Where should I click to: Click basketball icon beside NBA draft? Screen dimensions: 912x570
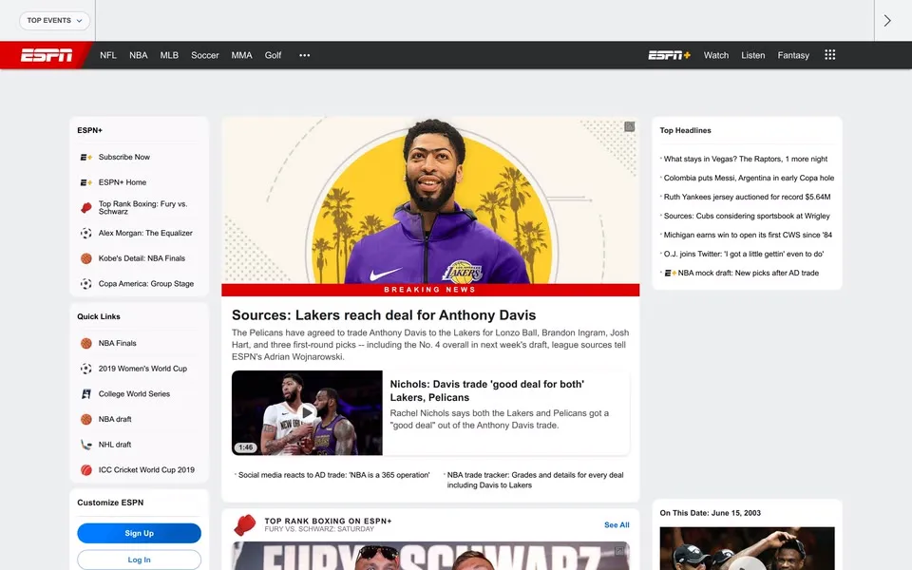tap(86, 419)
